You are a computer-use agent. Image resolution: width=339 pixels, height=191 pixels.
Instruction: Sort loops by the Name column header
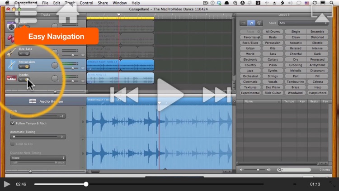(x=262, y=101)
